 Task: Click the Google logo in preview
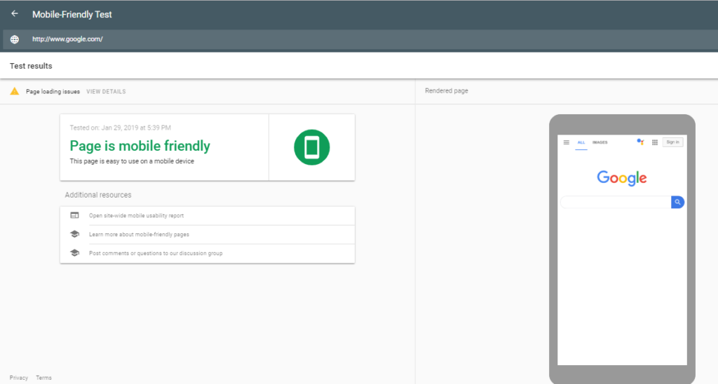coord(622,178)
